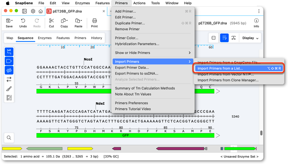Expand the Import Primers submenu
Viewport: 288px width, 164px height.
pos(153,61)
